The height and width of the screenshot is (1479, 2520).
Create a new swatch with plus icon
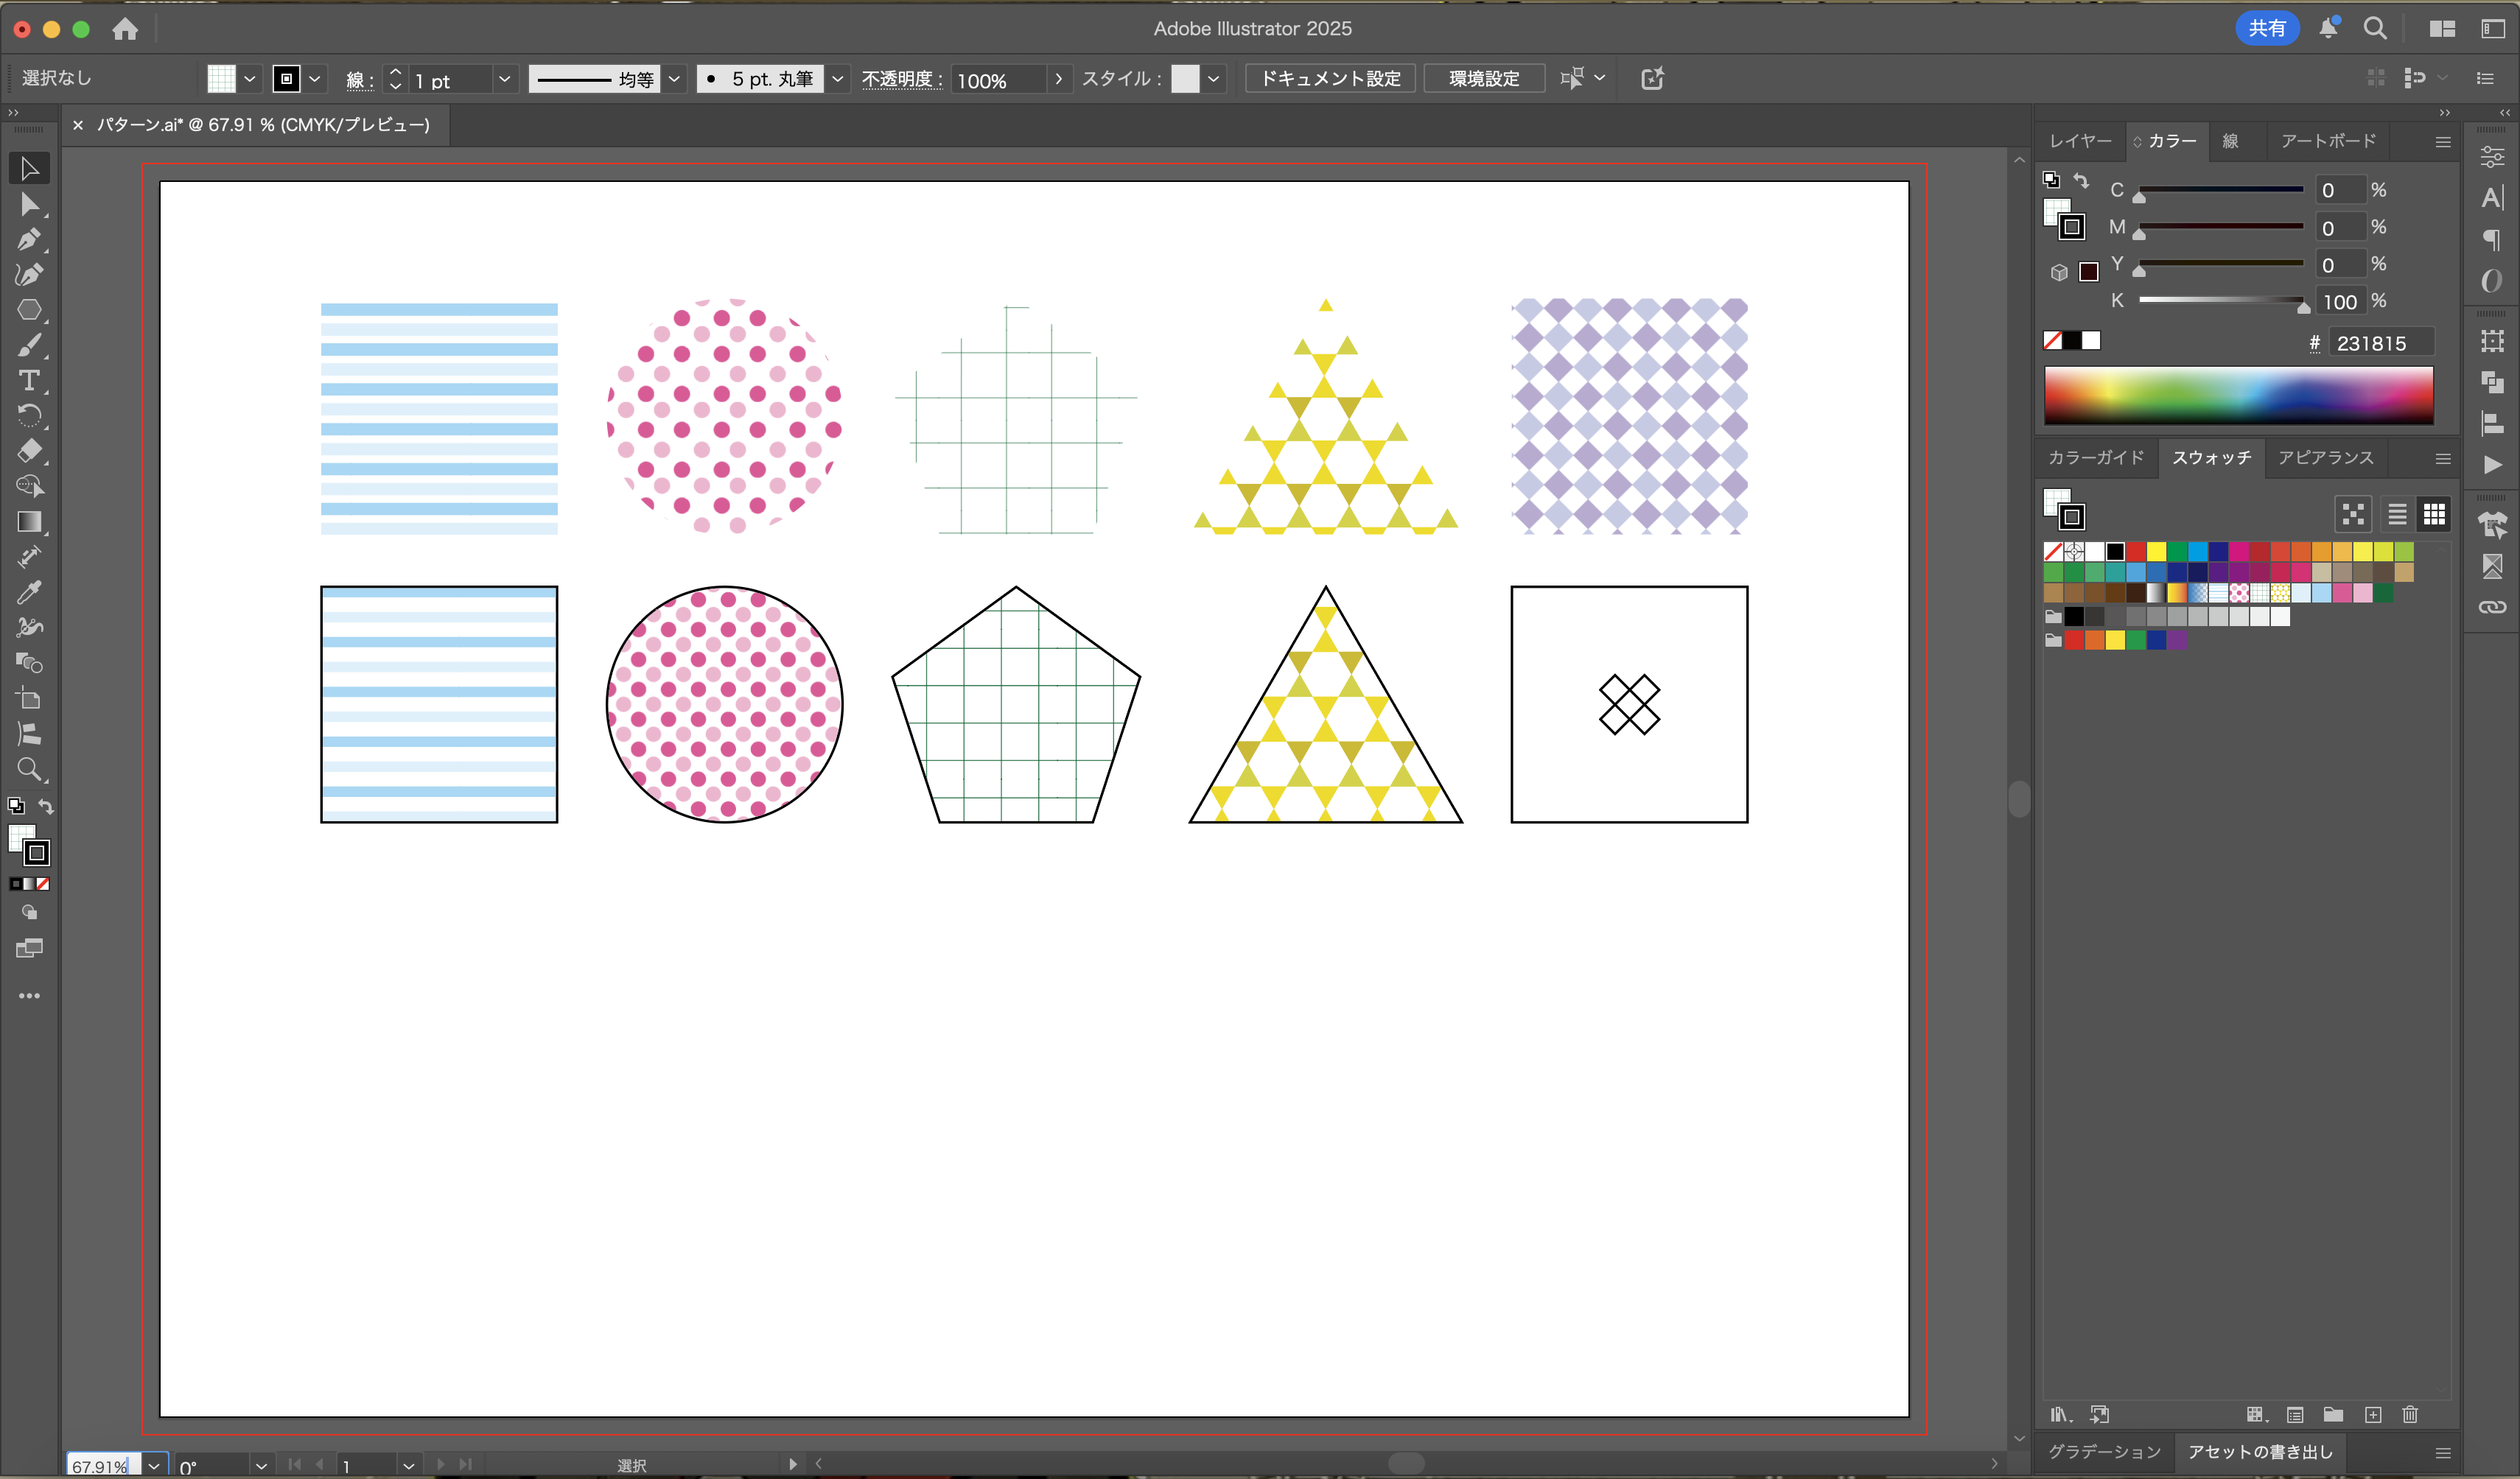click(x=2373, y=1414)
